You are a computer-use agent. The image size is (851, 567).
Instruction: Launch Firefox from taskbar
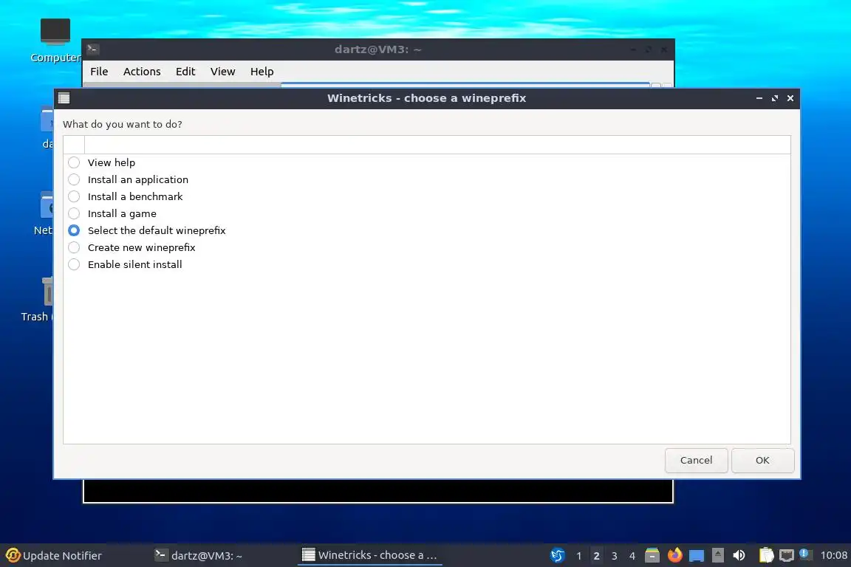click(x=674, y=555)
